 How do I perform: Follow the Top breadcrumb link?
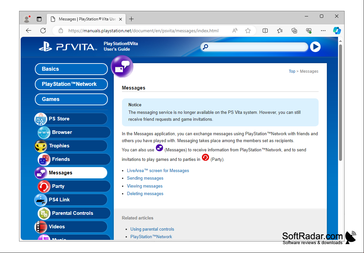coord(292,71)
